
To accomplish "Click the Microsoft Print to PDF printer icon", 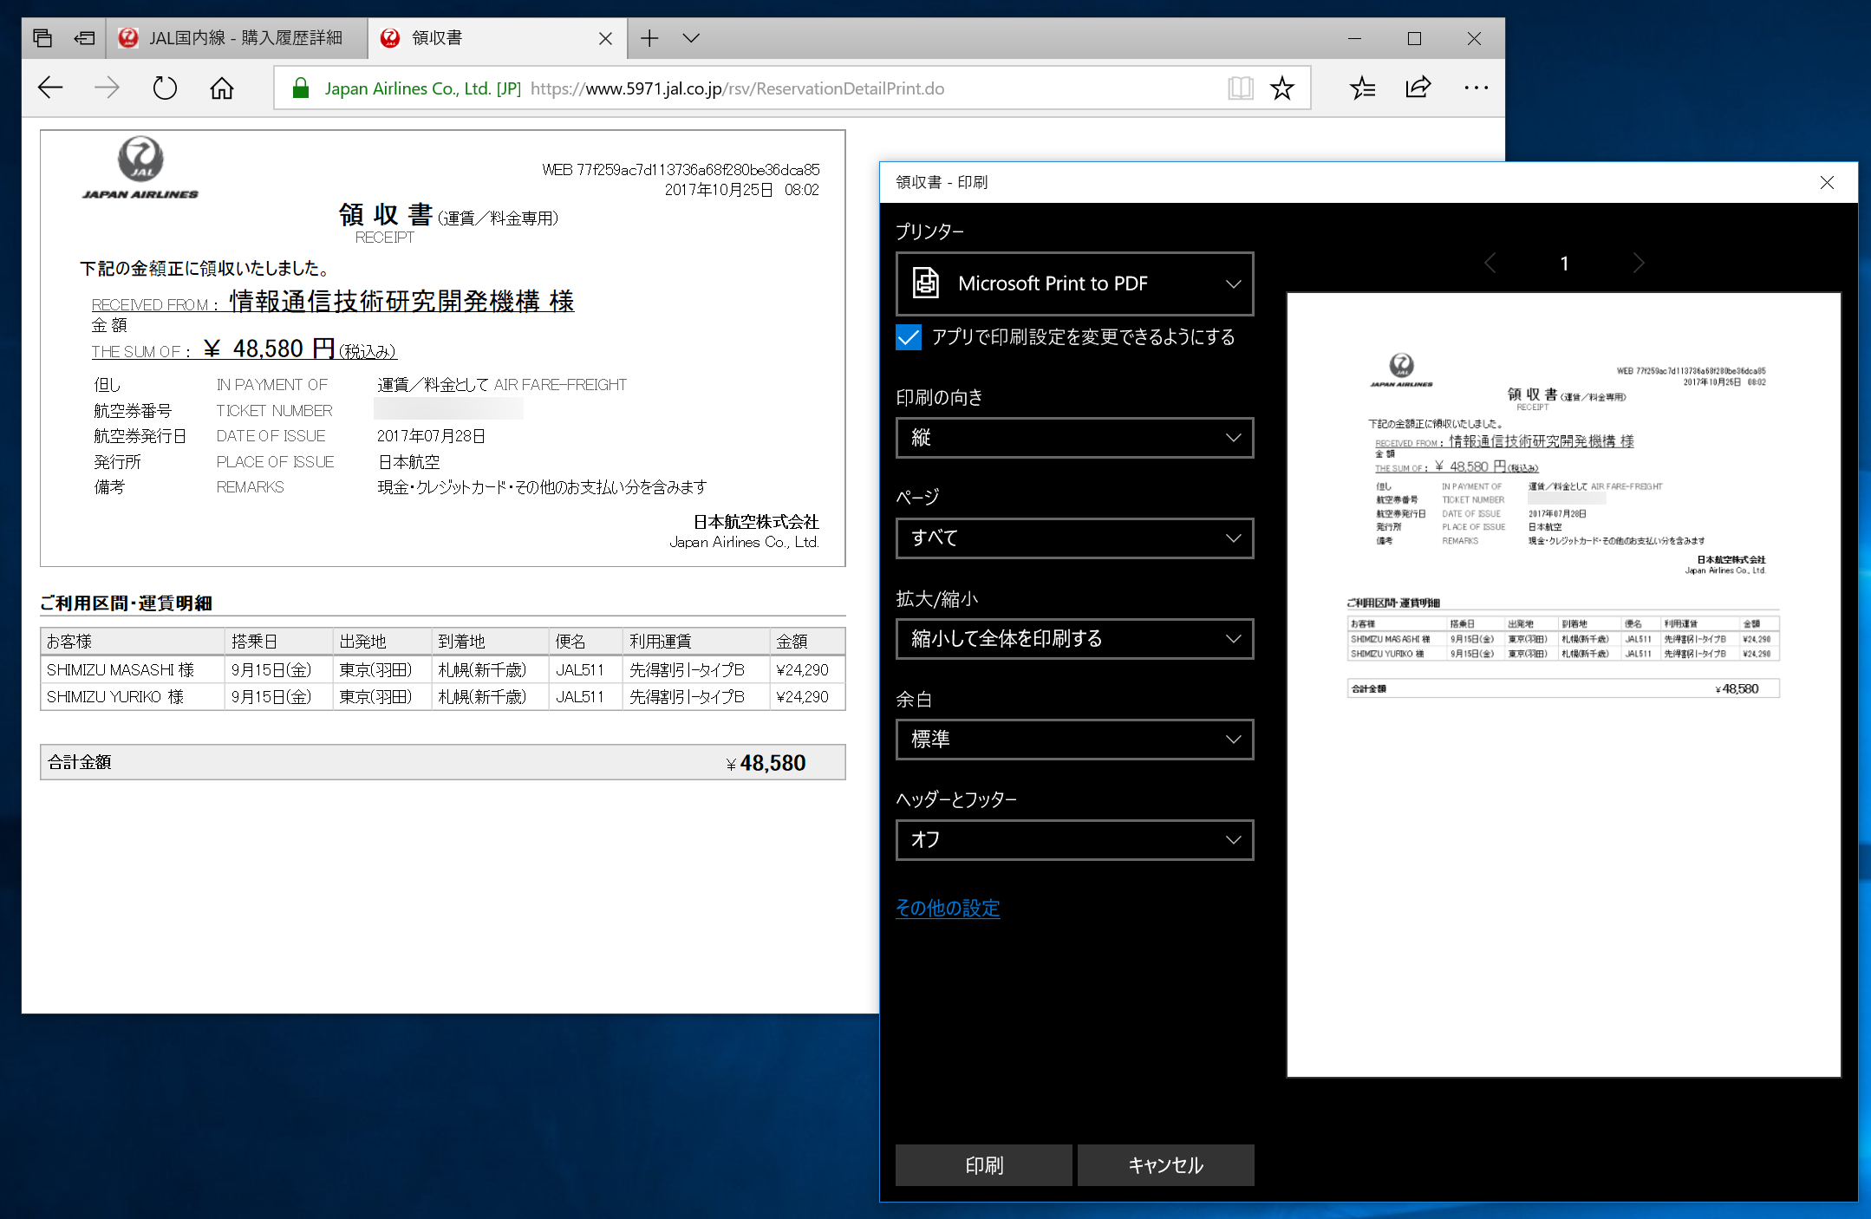I will (926, 284).
